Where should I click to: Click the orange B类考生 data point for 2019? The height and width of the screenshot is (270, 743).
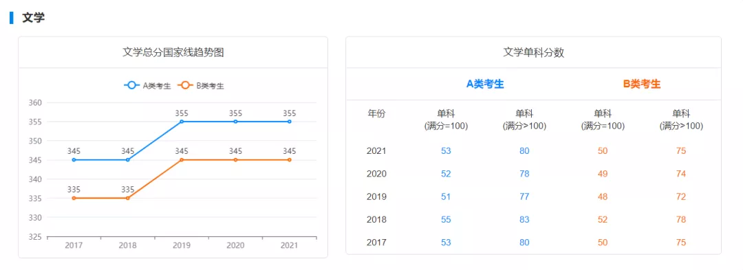click(x=182, y=160)
